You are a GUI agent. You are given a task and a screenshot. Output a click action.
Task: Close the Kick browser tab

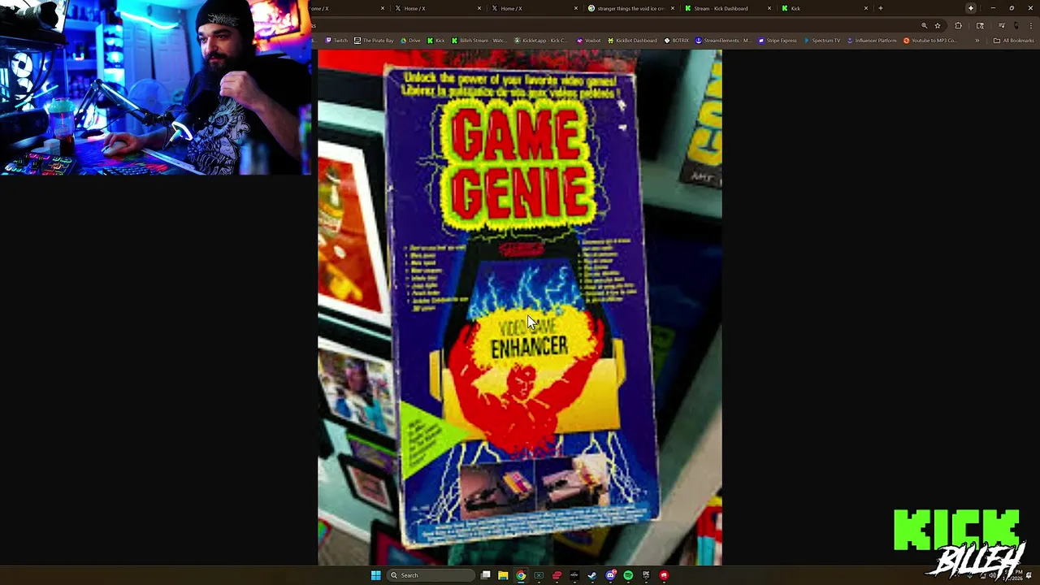[866, 8]
